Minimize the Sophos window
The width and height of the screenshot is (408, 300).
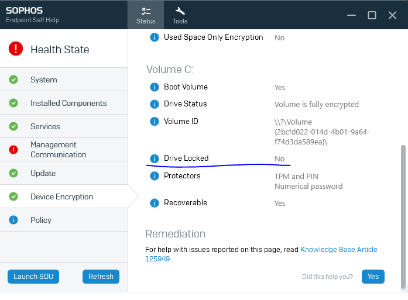(351, 15)
